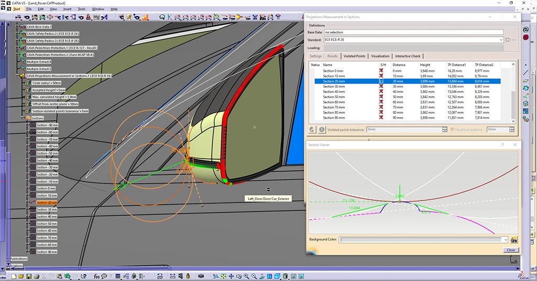Select the highlighted Section 20 mm tree item
This screenshot has height=281, width=537.
[47, 202]
